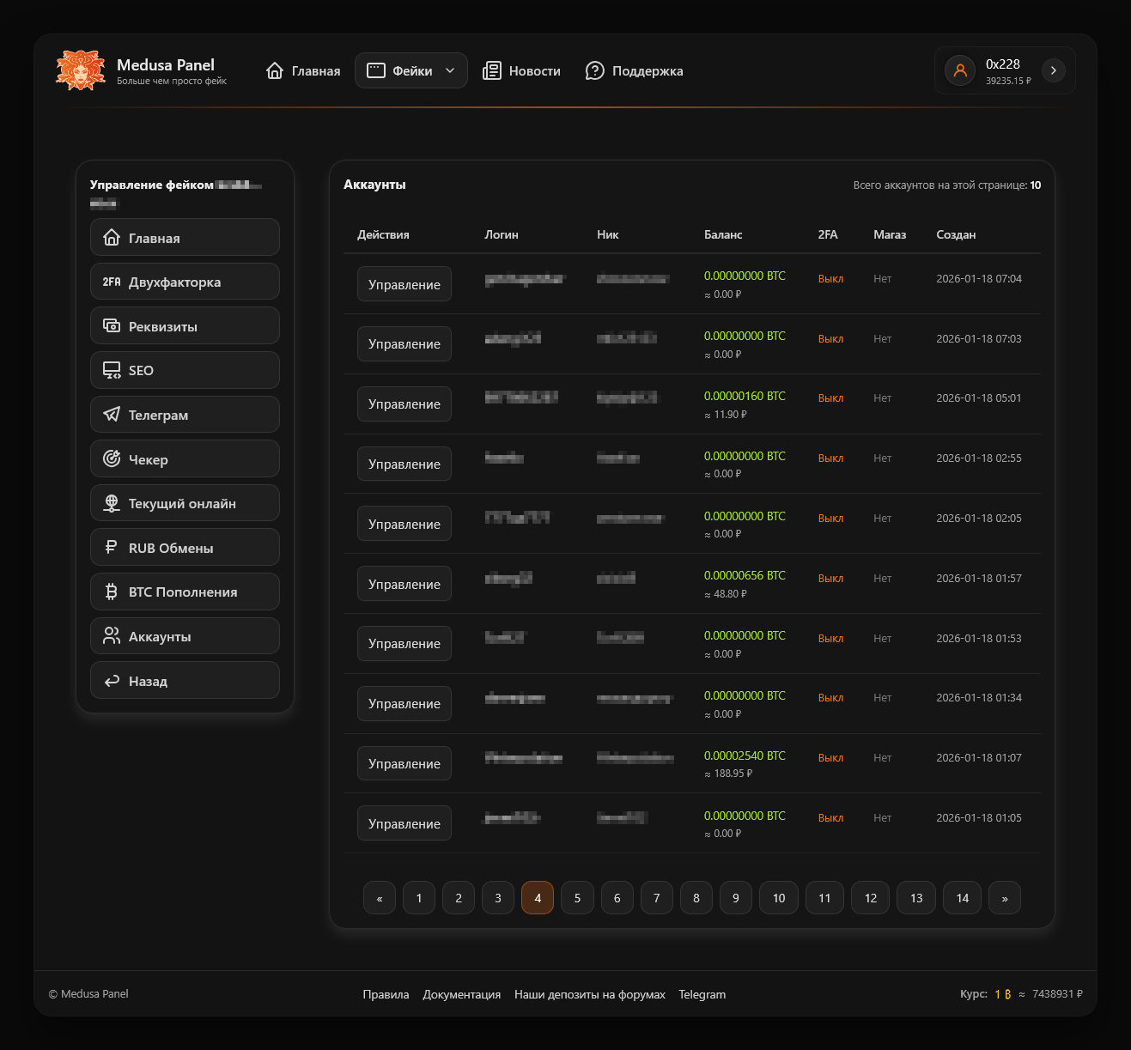
Task: Click the paper plane Телеграм icon in the sidebar
Action: 112,415
